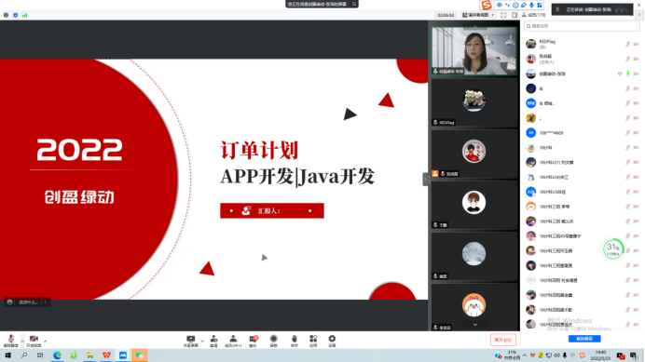
Task: Toggle camera for REDFlag in member list
Action: 636,44
